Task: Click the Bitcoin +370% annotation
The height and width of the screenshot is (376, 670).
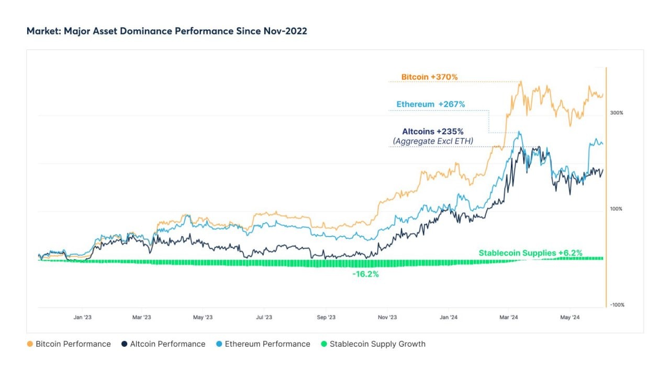Action: (429, 77)
